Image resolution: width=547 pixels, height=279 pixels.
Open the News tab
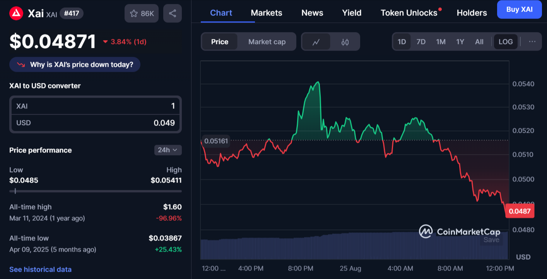pos(312,13)
